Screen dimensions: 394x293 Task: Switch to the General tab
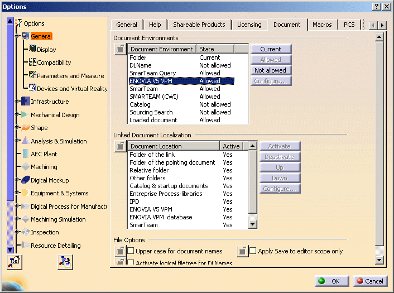pos(127,25)
